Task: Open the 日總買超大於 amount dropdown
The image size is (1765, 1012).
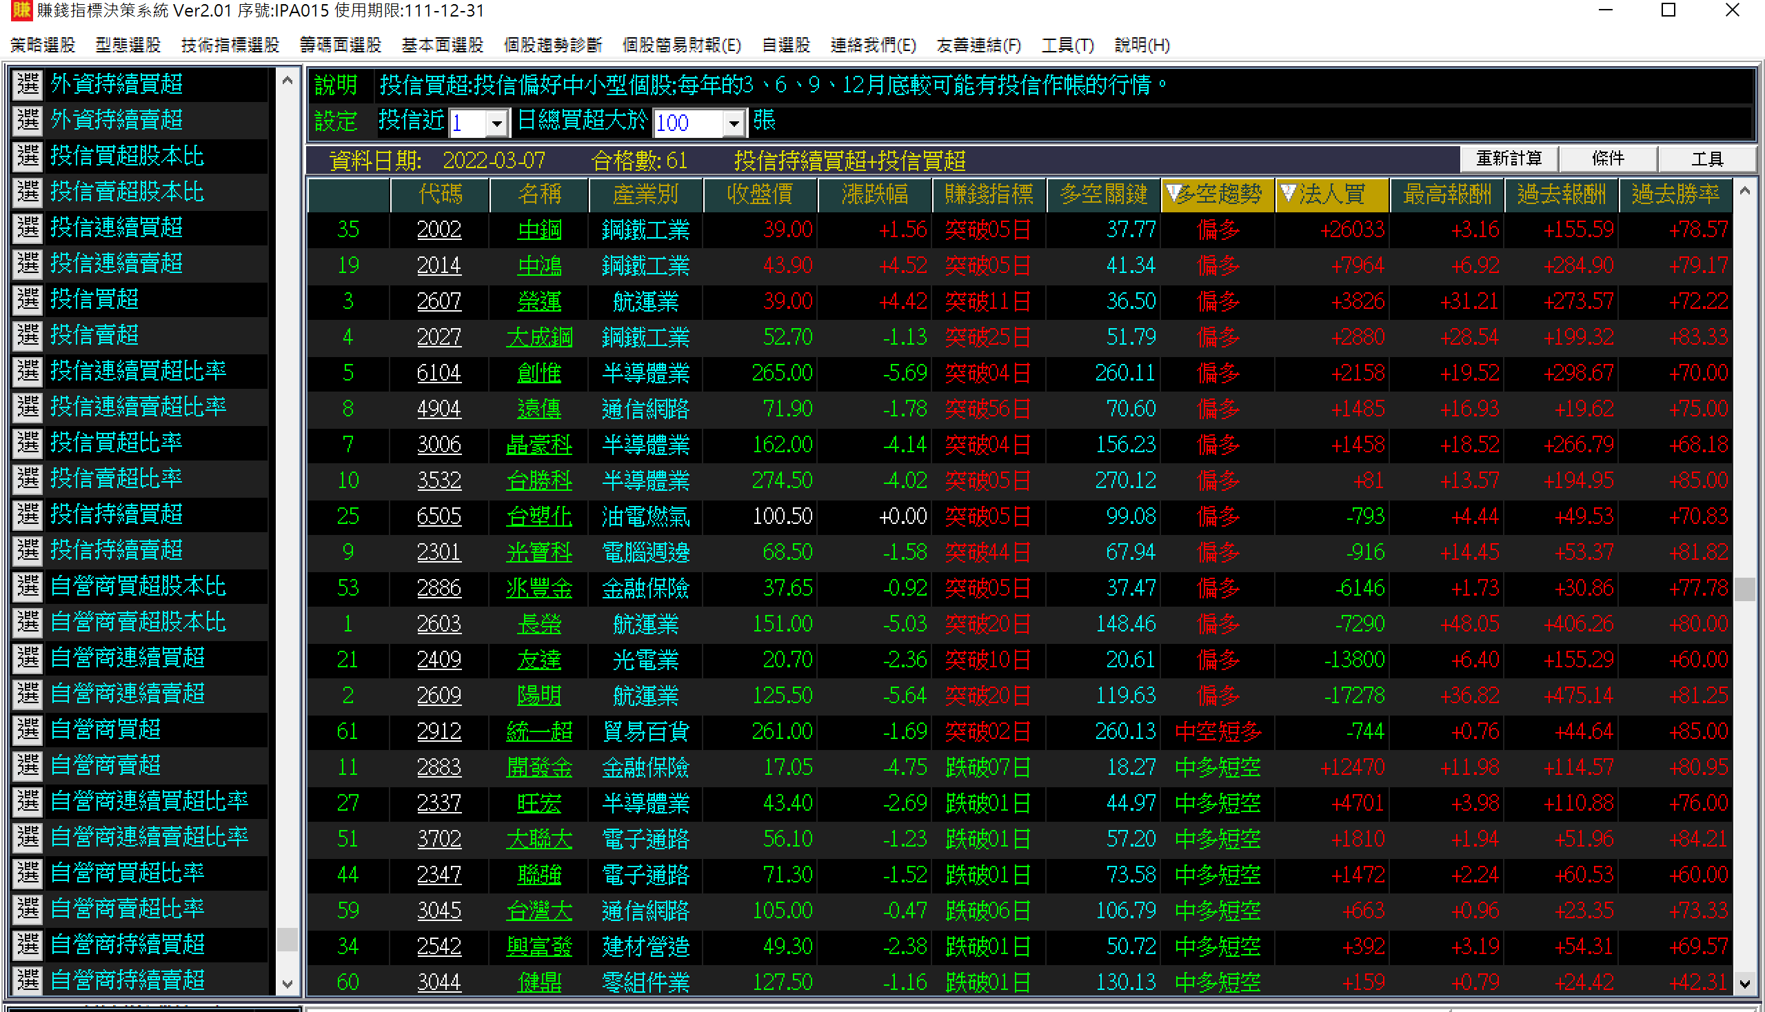Action: (734, 123)
